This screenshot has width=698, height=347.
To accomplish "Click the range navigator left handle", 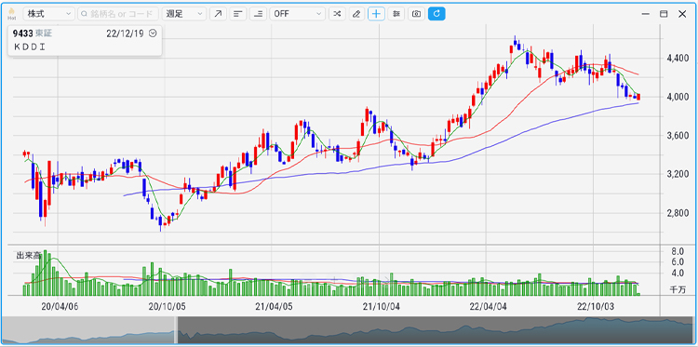I will [x=175, y=330].
